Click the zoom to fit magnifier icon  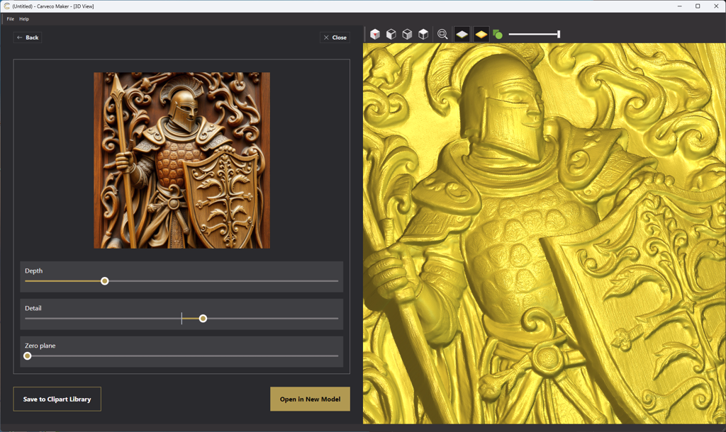pyautogui.click(x=442, y=34)
